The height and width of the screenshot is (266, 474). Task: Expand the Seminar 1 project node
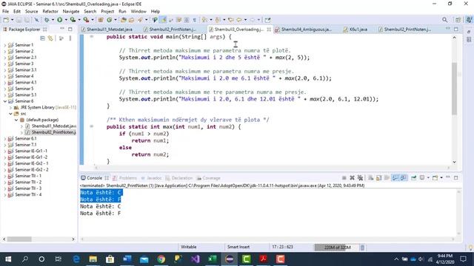coord(5,45)
